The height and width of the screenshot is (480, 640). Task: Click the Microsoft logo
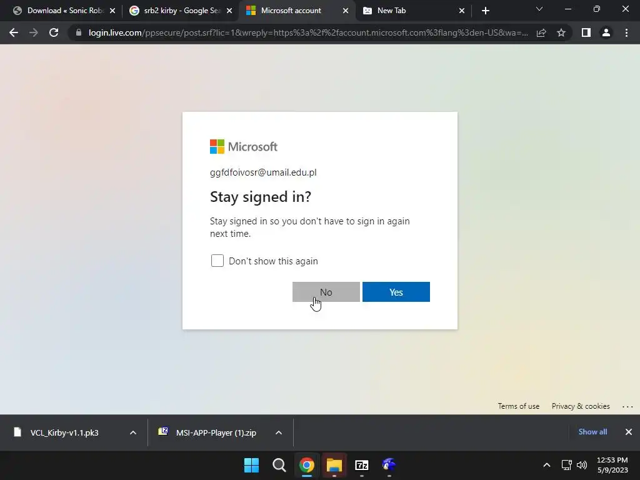244,146
